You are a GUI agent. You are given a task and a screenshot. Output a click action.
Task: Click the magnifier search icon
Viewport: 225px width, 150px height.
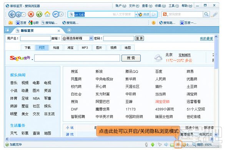(x=206, y=14)
